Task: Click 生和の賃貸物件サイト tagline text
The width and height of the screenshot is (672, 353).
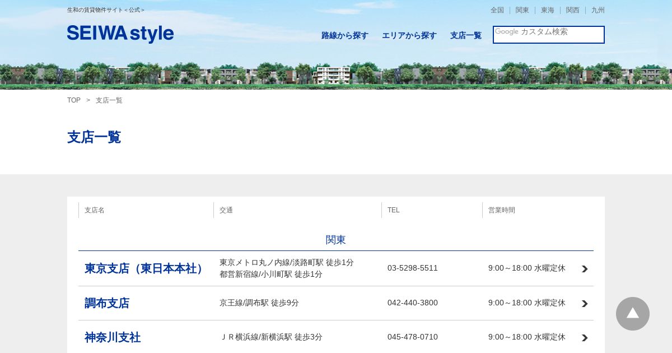Action: 106,10
